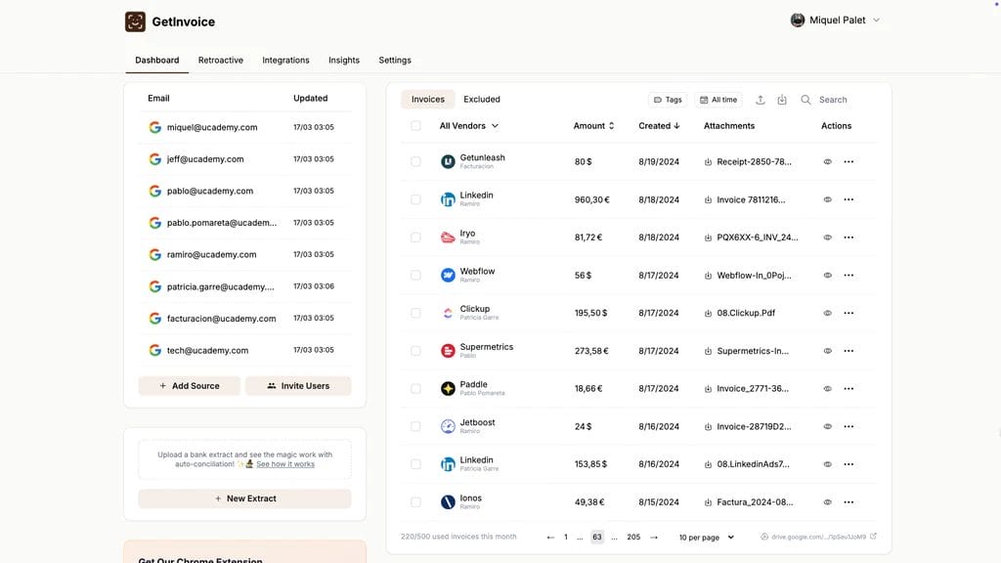Open the Tags filter
Screen dimensions: 1001x563
tap(669, 99)
